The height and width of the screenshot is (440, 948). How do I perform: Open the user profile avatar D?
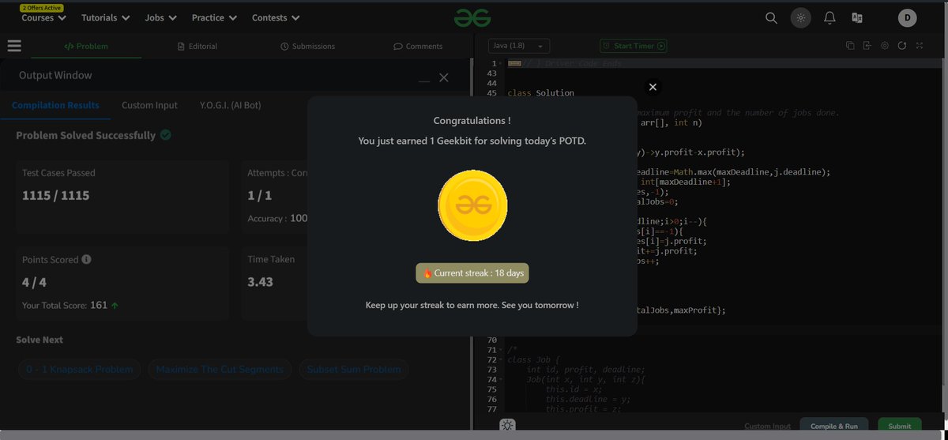(907, 17)
